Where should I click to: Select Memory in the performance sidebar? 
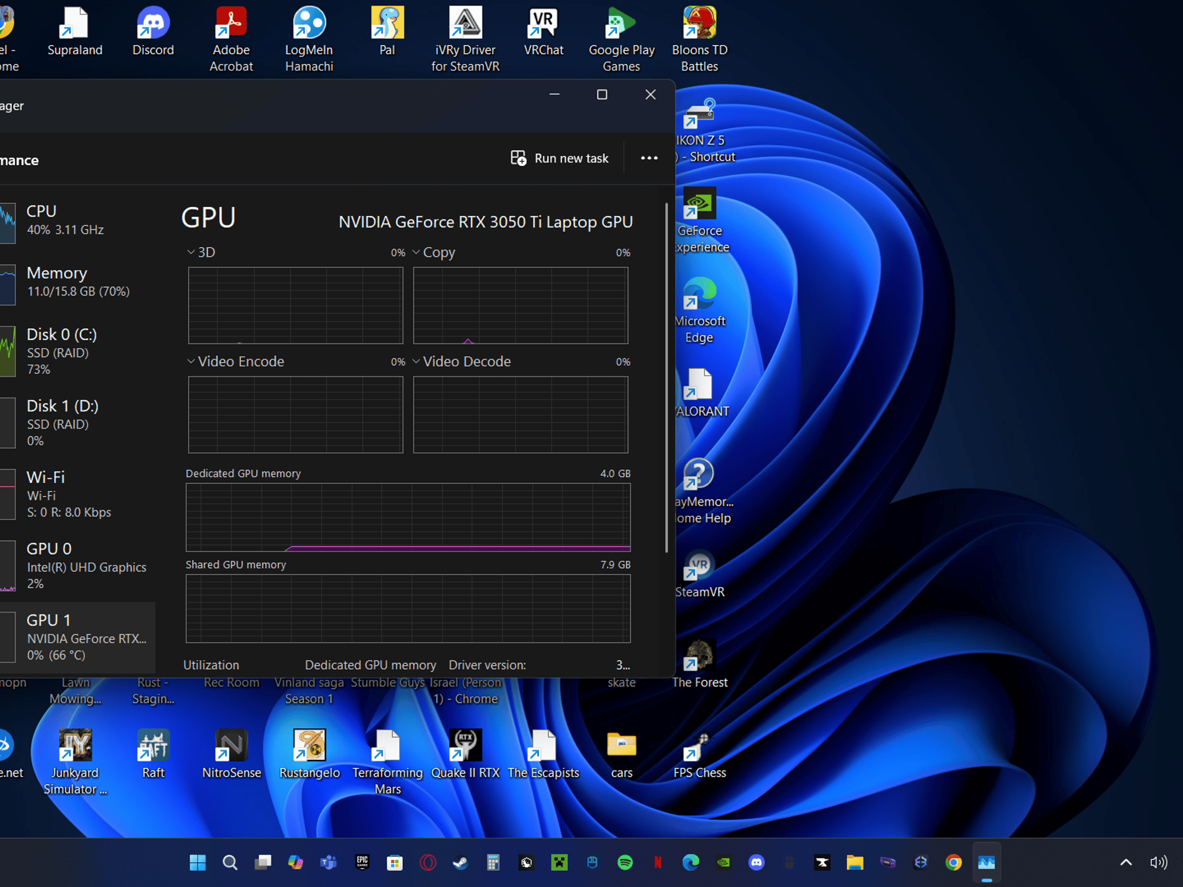click(77, 281)
